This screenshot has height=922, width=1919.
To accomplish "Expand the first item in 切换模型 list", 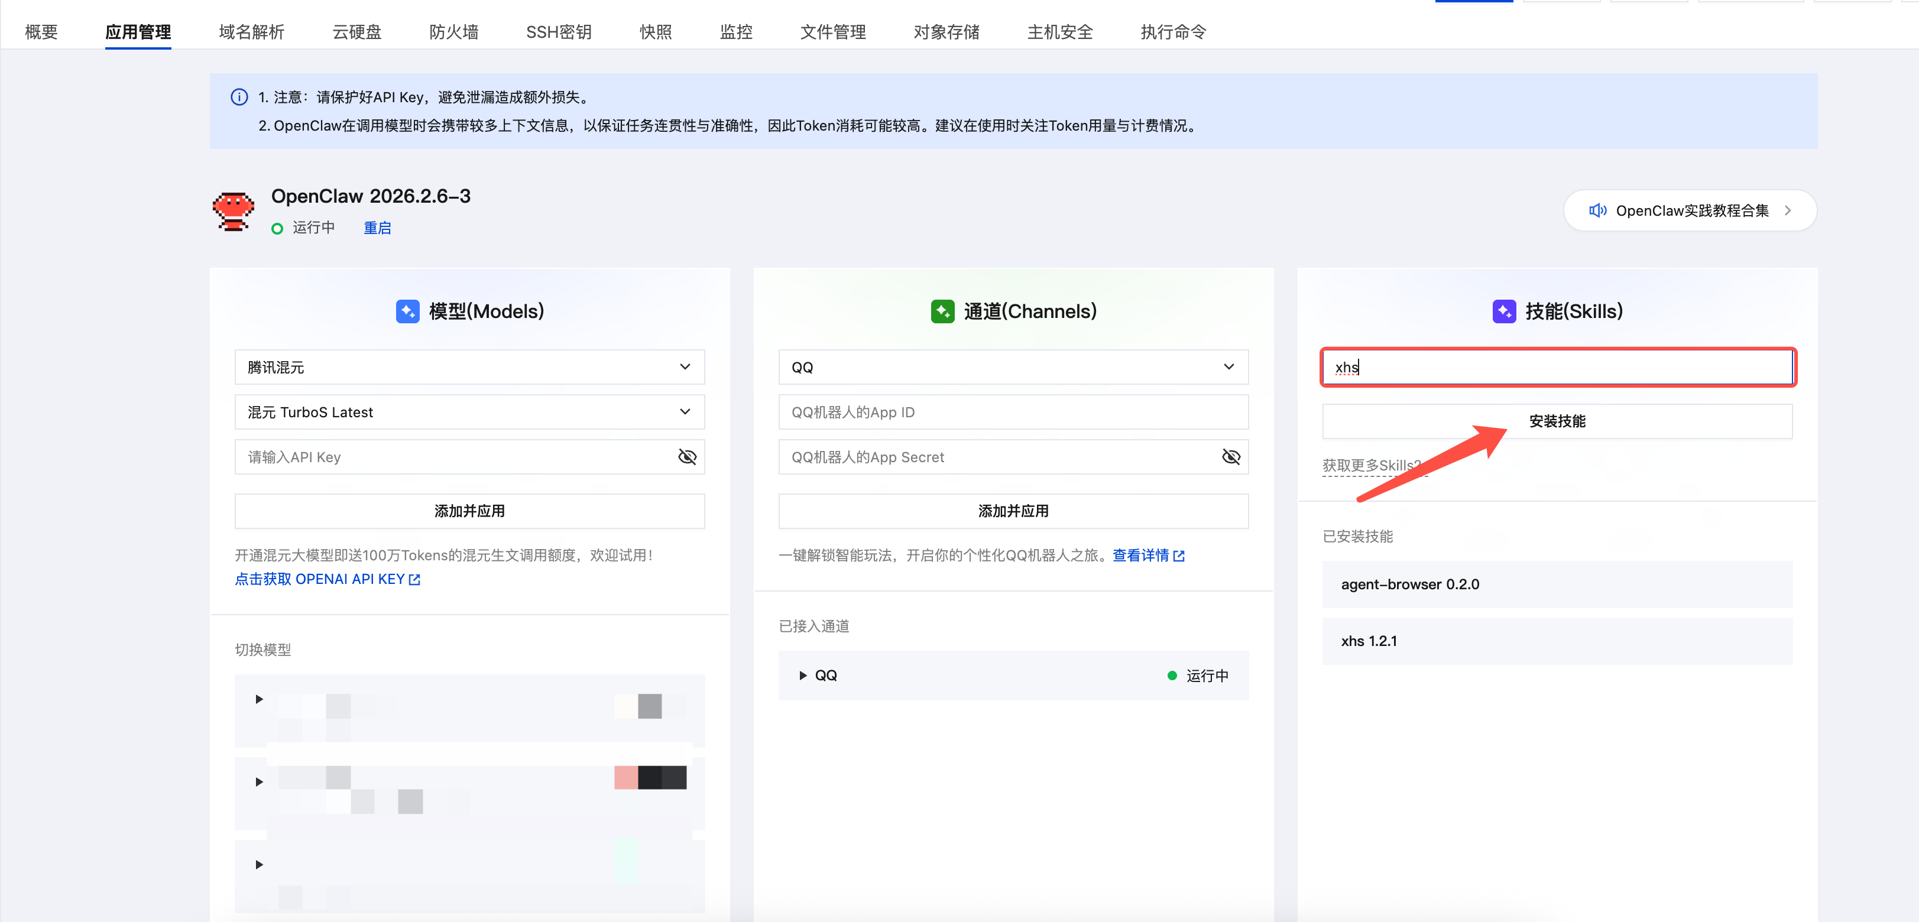I will (260, 699).
